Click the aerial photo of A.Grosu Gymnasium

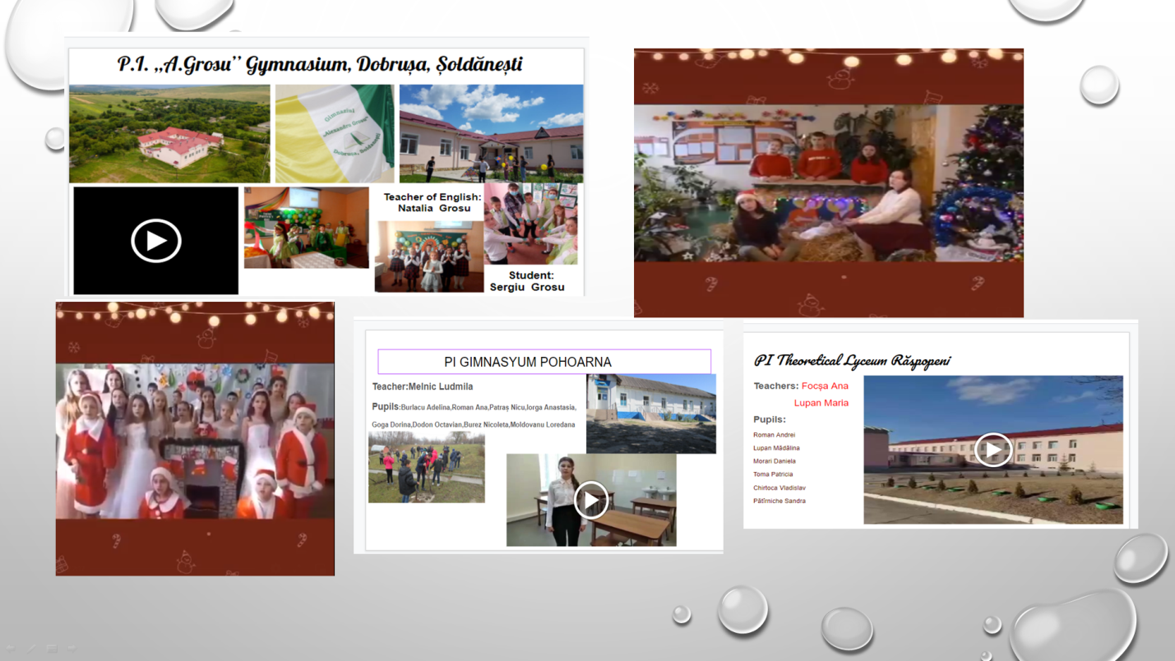point(169,133)
